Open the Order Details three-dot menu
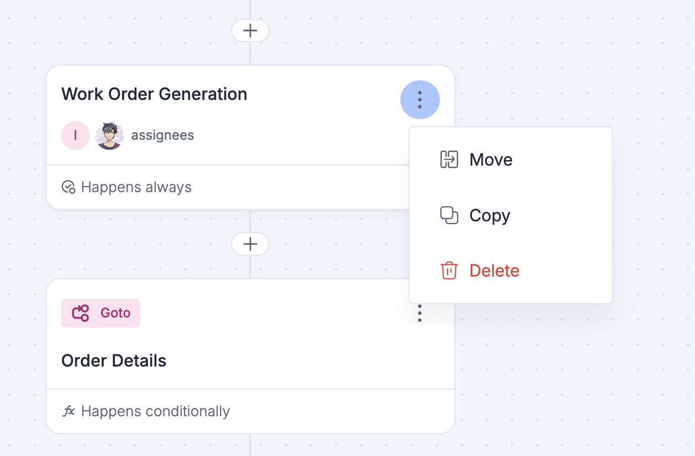This screenshot has width=695, height=456. (420, 314)
